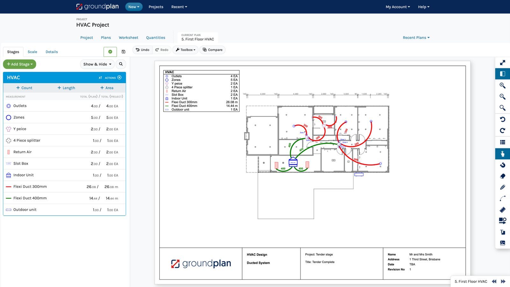The height and width of the screenshot is (287, 510).
Task: Click the Undo button
Action: (142, 50)
